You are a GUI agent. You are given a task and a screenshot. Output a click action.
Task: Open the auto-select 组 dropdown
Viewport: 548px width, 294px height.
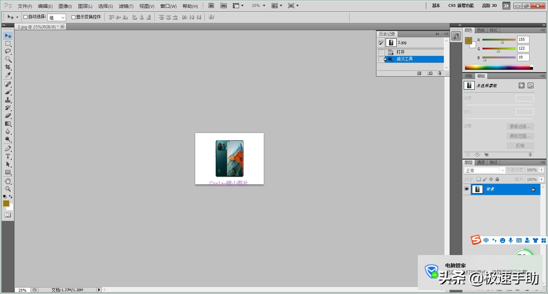57,17
